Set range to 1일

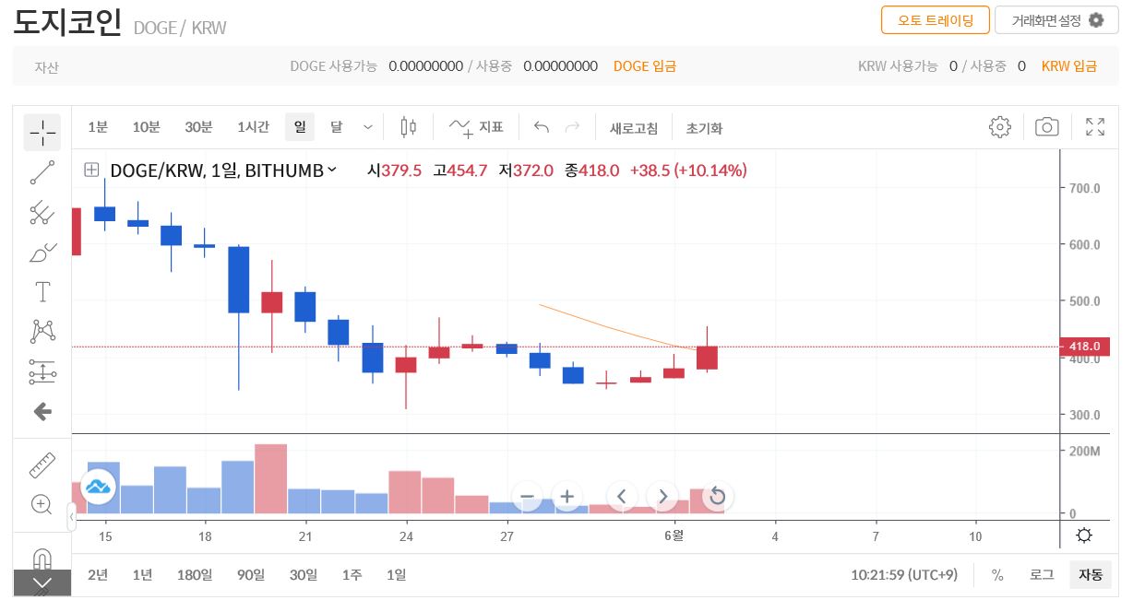click(x=396, y=575)
